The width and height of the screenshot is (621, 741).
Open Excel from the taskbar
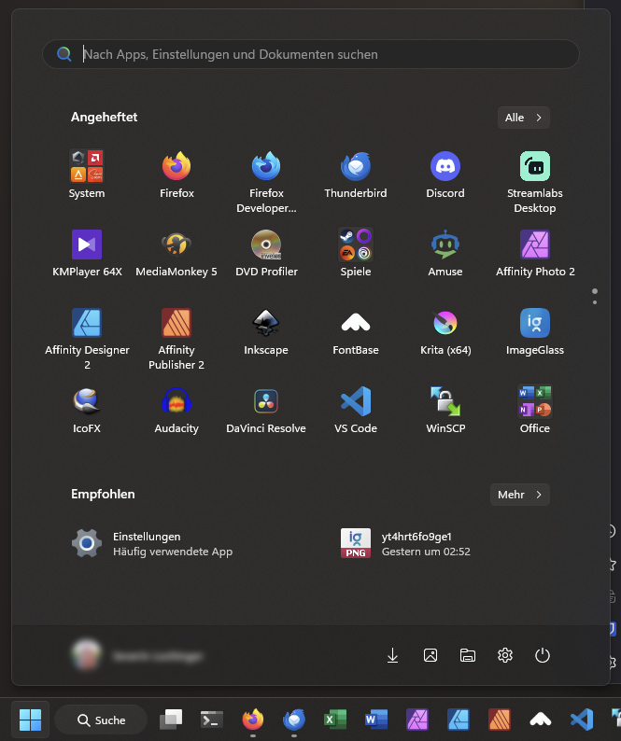point(335,720)
